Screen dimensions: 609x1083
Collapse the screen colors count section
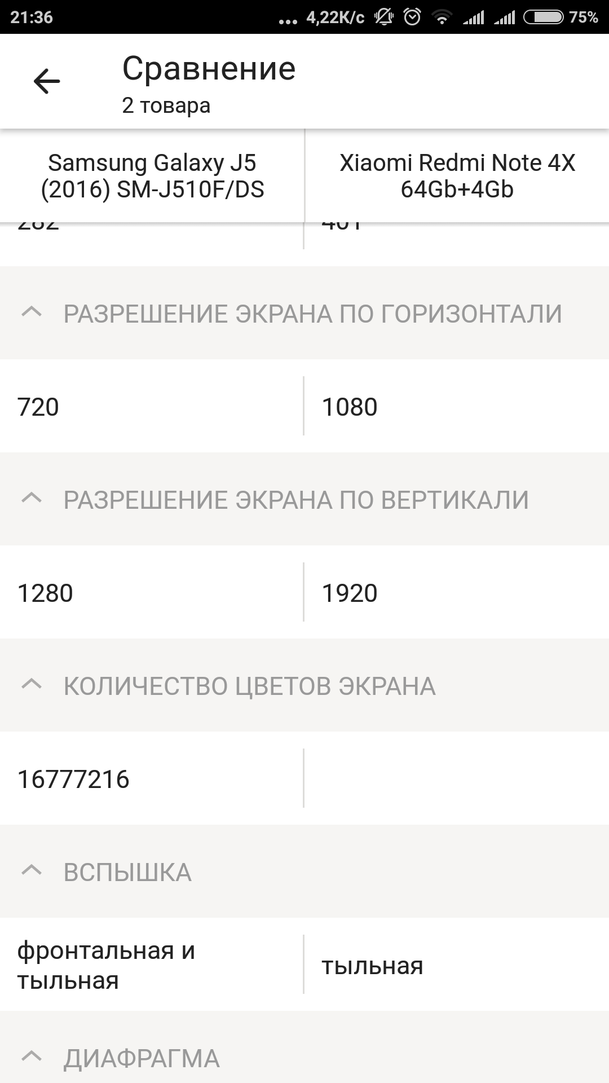32,685
